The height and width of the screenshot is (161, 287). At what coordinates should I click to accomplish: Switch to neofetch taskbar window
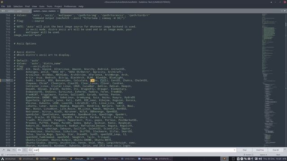[x=43, y=159]
